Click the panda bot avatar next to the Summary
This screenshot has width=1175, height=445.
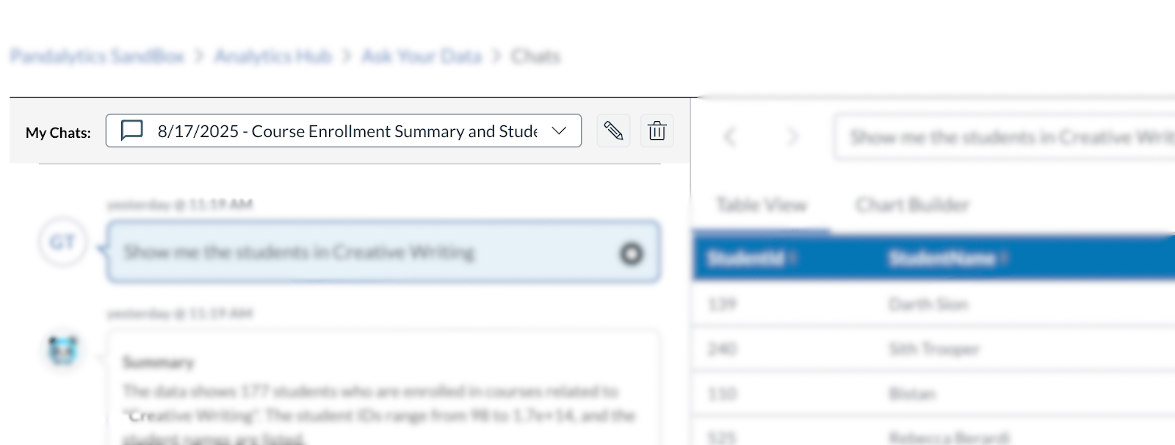click(63, 350)
